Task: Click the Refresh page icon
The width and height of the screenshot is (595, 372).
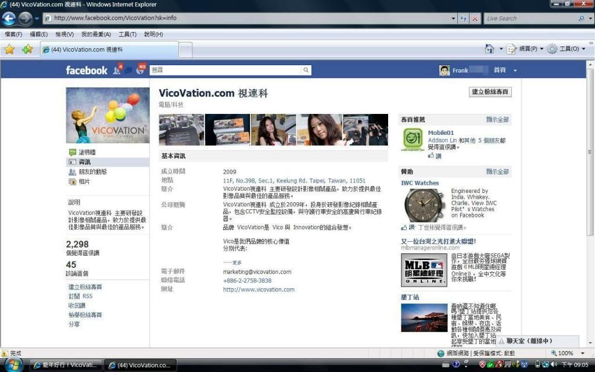Action: coord(463,18)
